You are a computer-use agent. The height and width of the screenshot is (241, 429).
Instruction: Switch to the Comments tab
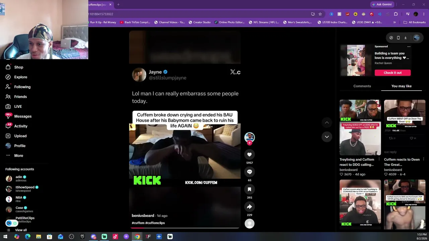362,86
